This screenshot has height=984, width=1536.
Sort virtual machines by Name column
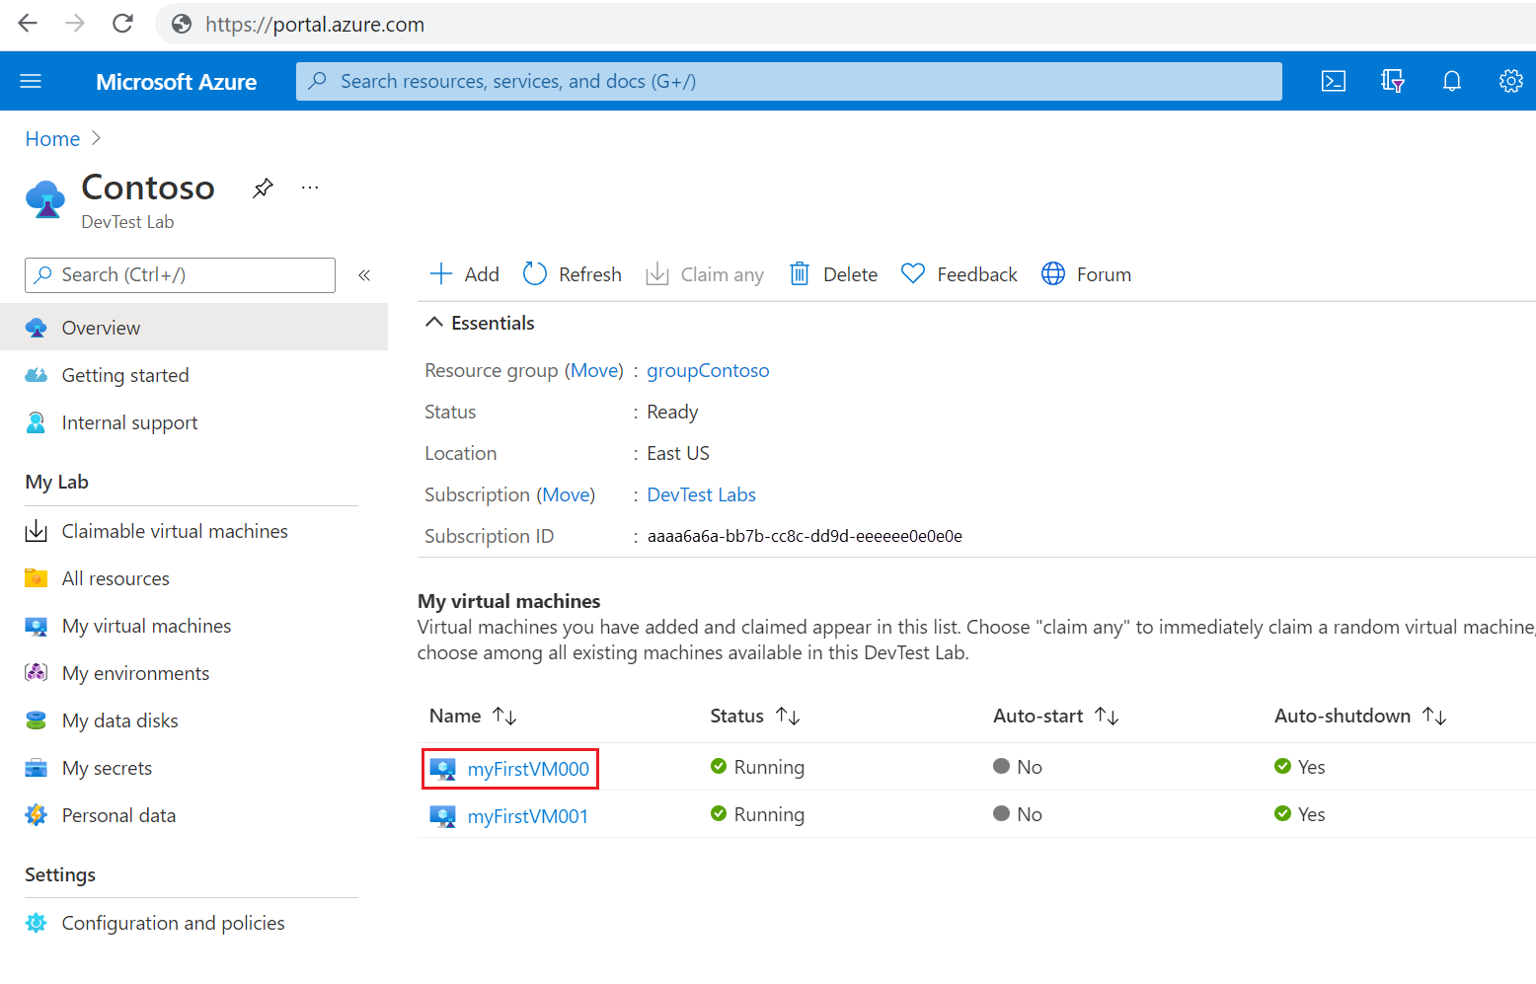pyautogui.click(x=473, y=717)
